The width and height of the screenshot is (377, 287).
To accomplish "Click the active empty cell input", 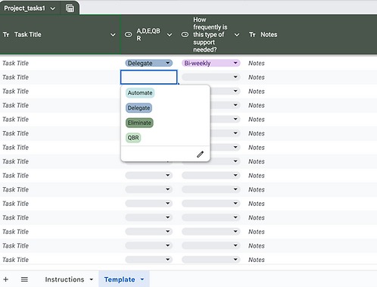I will [149, 77].
